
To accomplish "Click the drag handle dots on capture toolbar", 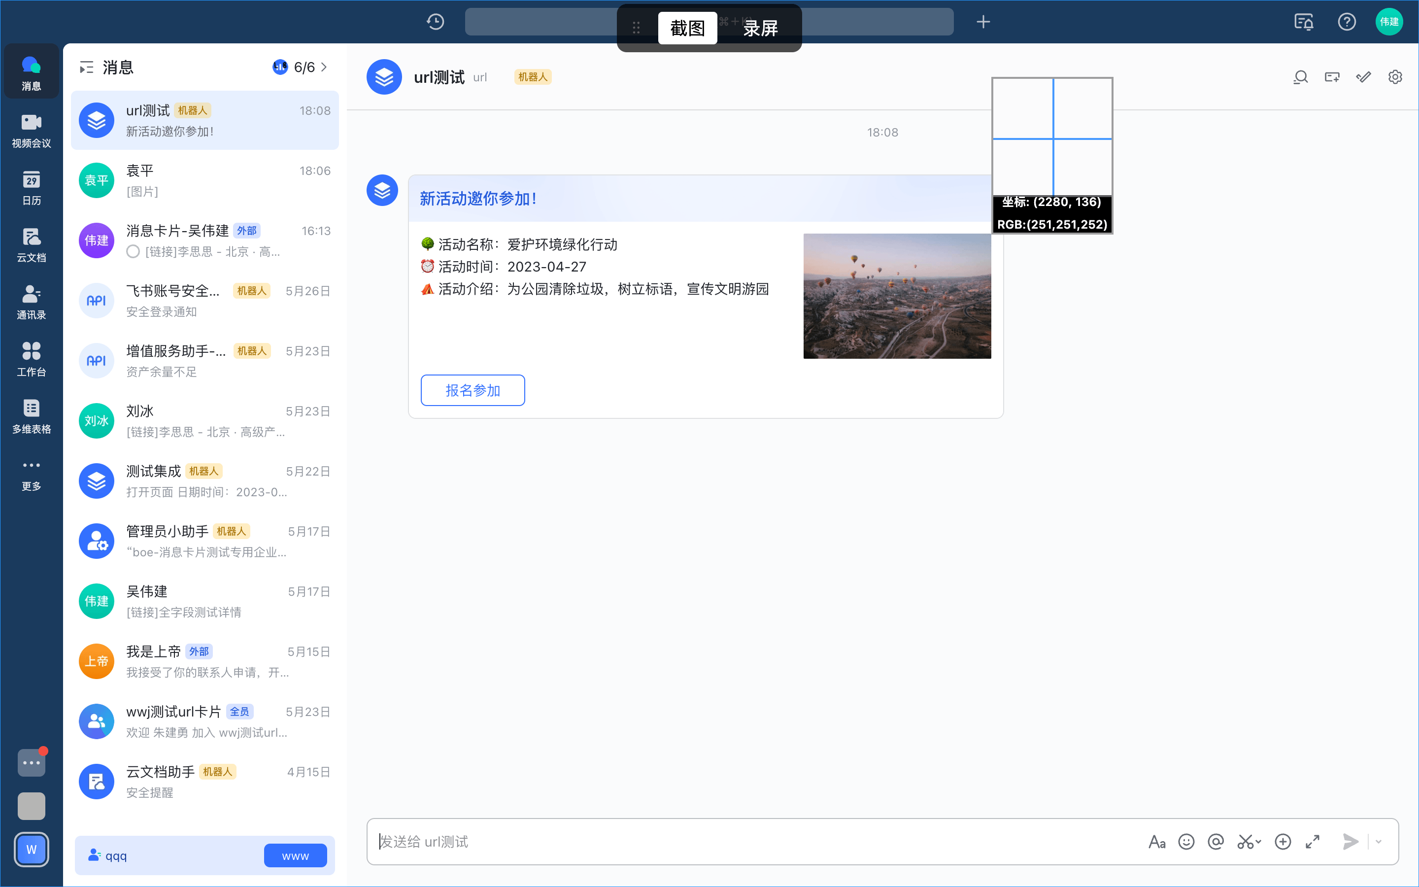I will (x=636, y=28).
